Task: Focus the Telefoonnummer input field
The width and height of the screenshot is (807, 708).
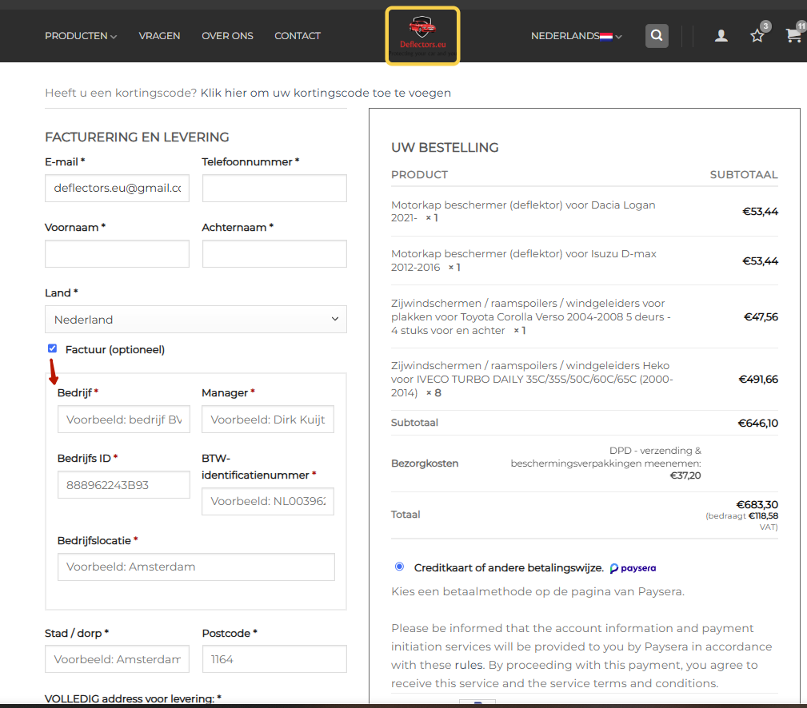Action: click(274, 188)
